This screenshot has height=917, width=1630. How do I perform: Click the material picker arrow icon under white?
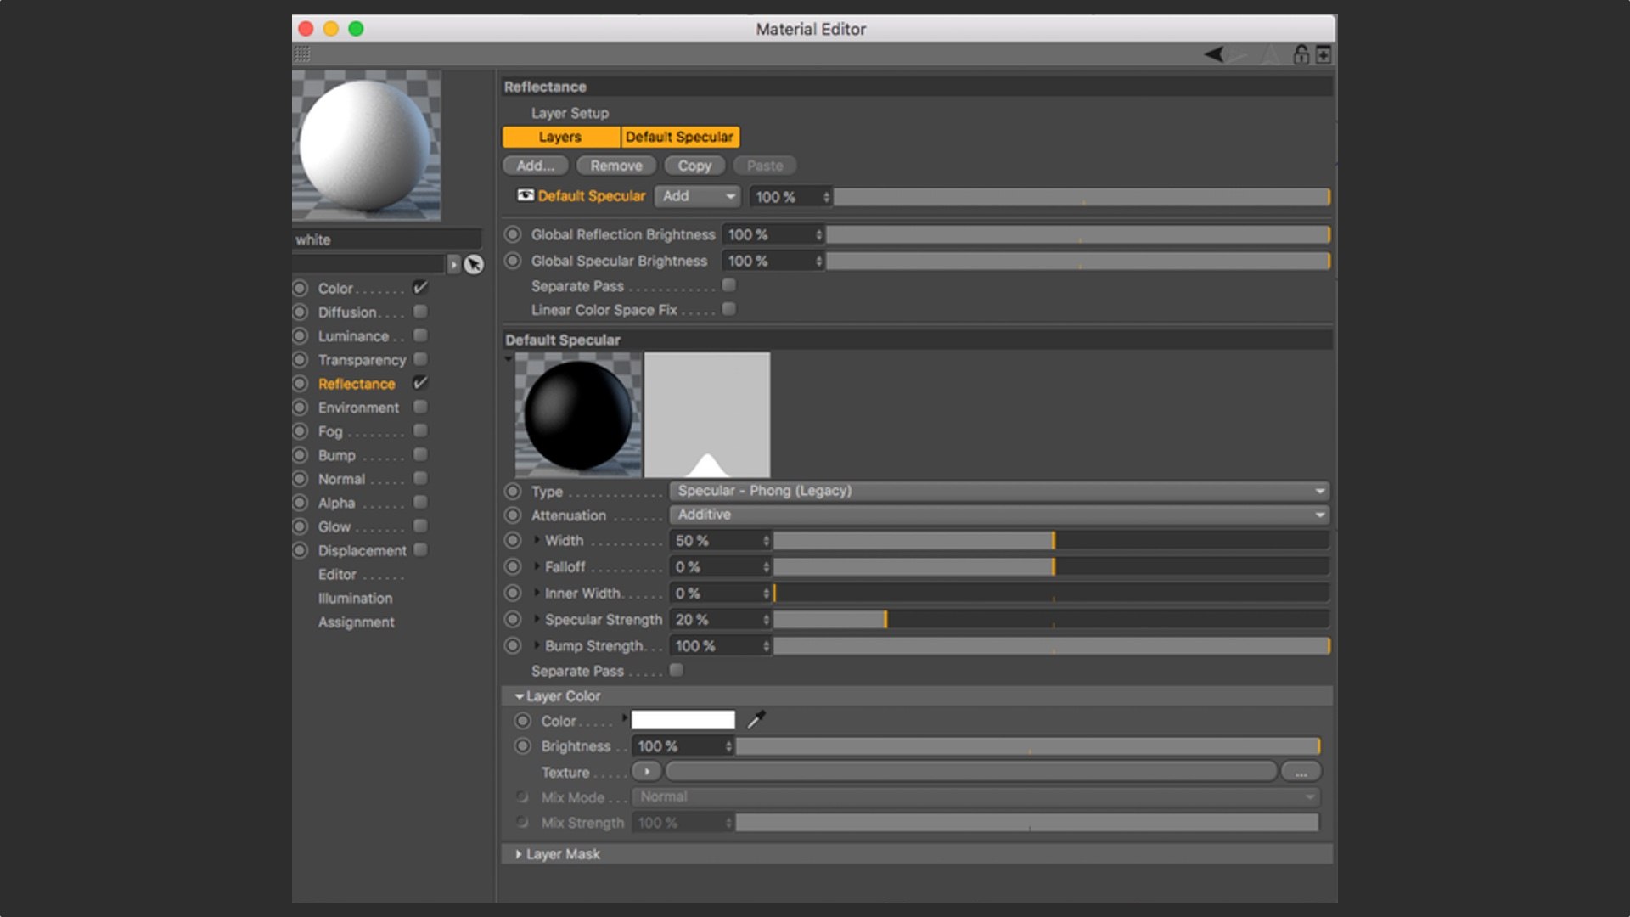474,265
